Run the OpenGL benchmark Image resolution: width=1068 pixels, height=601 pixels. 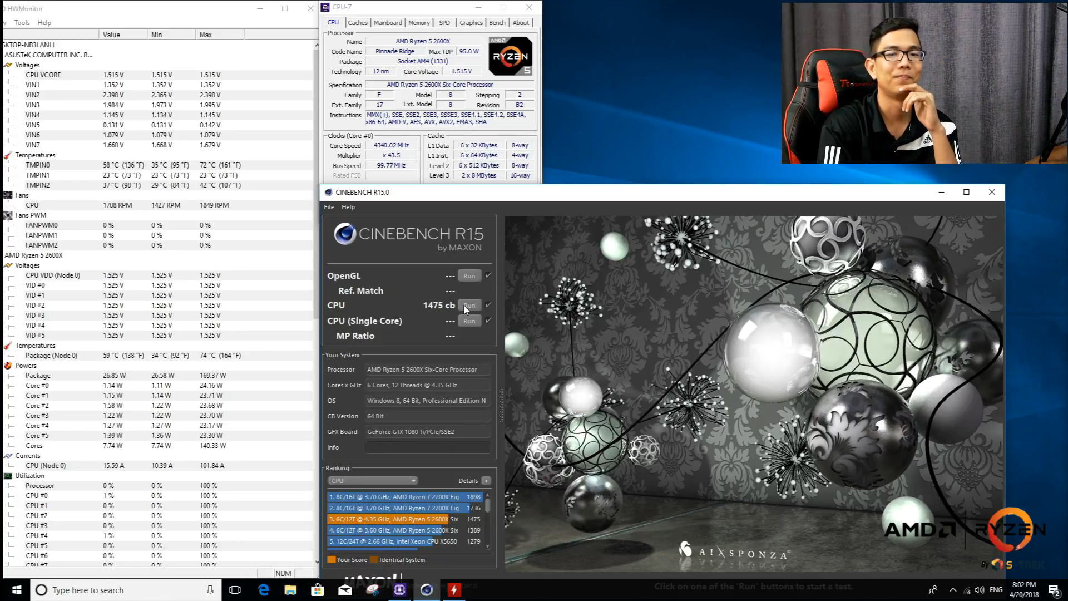point(469,276)
